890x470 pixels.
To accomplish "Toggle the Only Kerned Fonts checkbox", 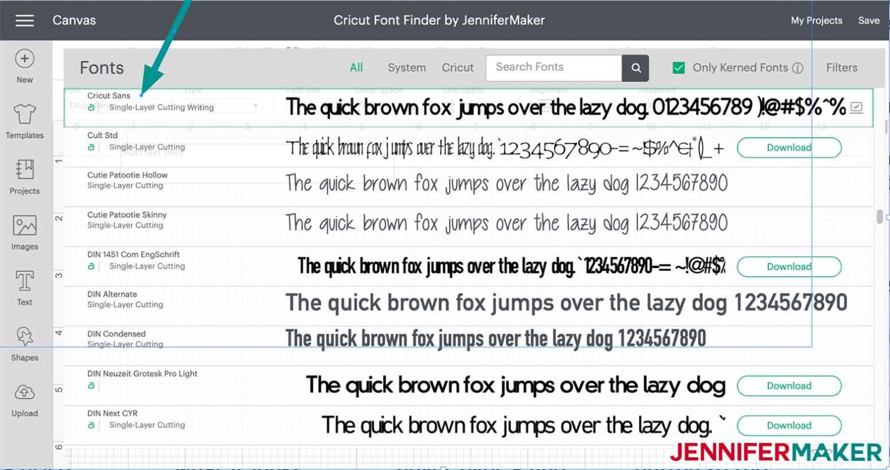I will click(x=679, y=68).
